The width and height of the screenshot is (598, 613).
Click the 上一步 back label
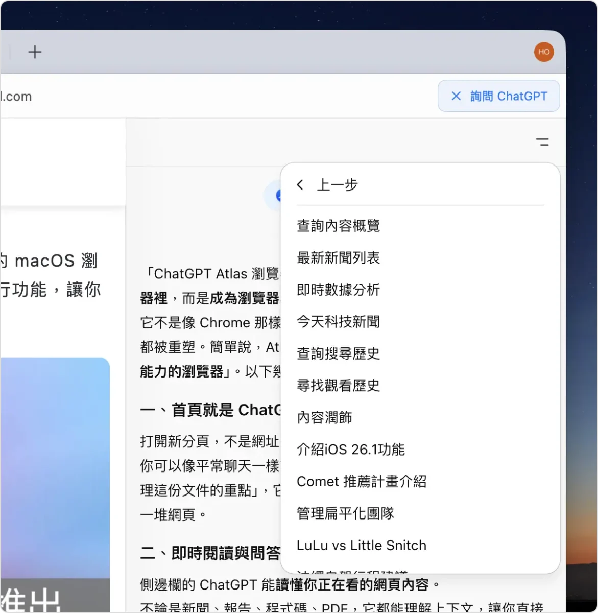pyautogui.click(x=337, y=185)
